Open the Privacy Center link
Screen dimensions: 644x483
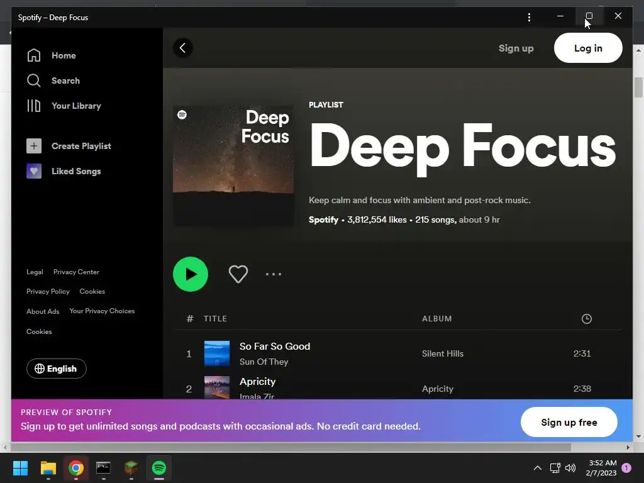pos(76,272)
